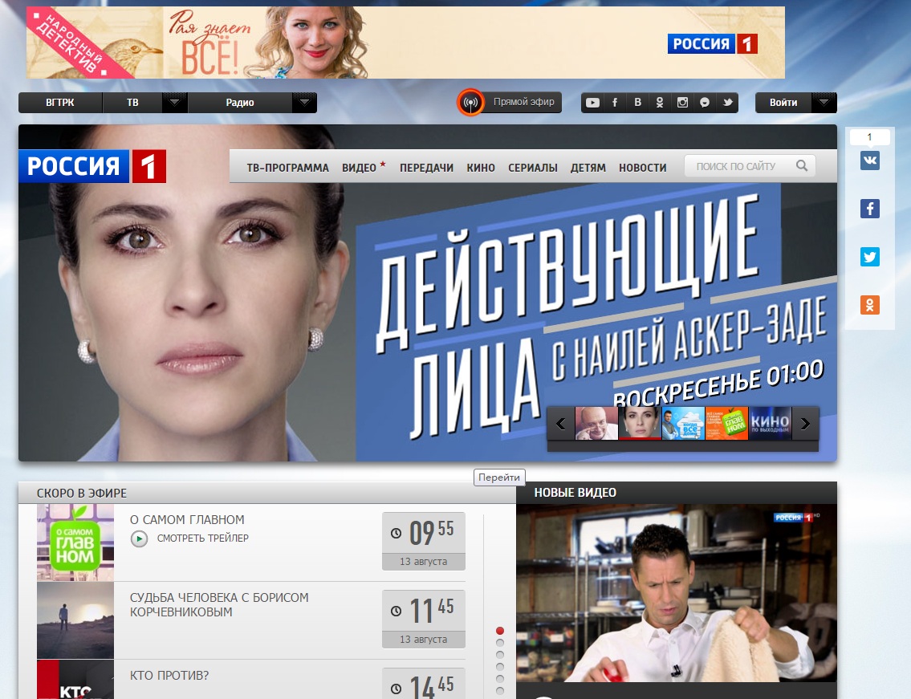
Task: Open 'О самом главном' green programme thumbnail
Action: click(x=75, y=543)
